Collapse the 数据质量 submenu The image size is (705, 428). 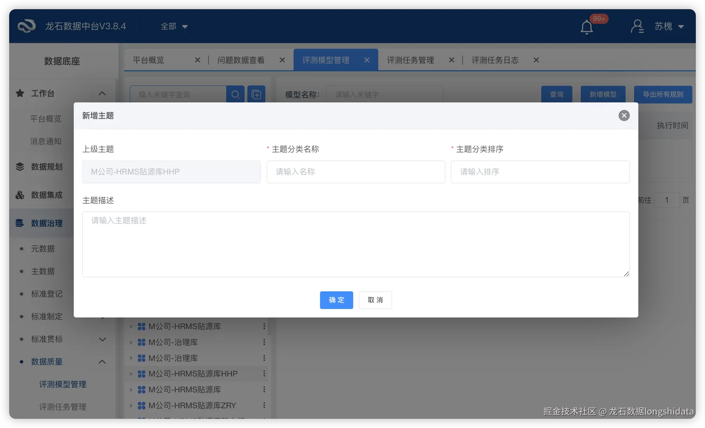point(102,362)
